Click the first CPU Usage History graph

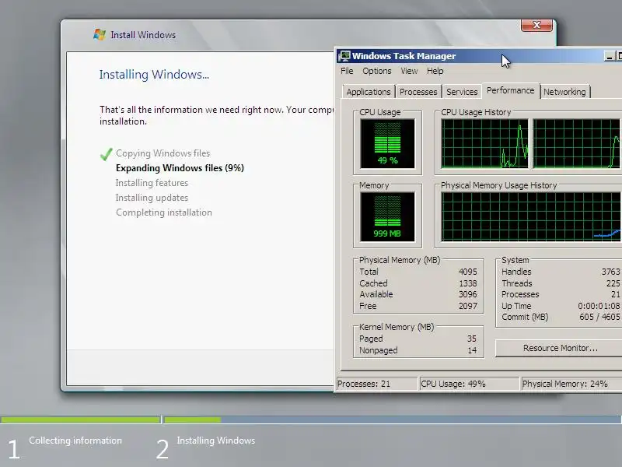click(x=484, y=143)
